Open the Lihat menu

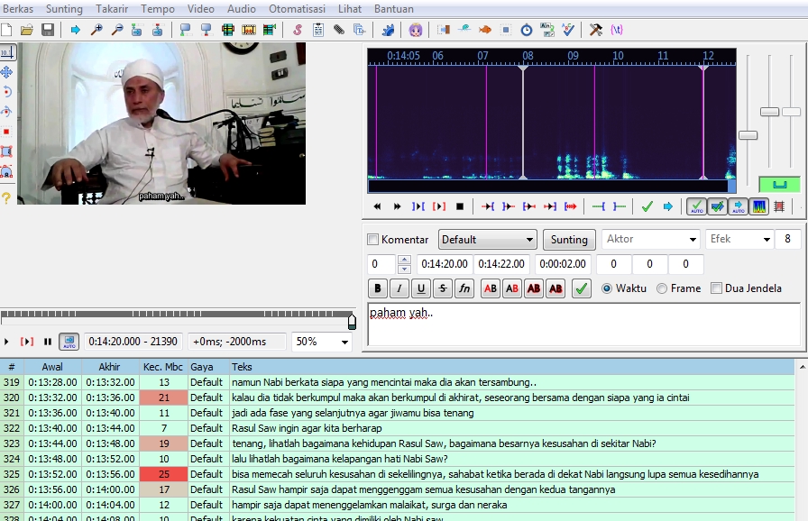coord(350,9)
